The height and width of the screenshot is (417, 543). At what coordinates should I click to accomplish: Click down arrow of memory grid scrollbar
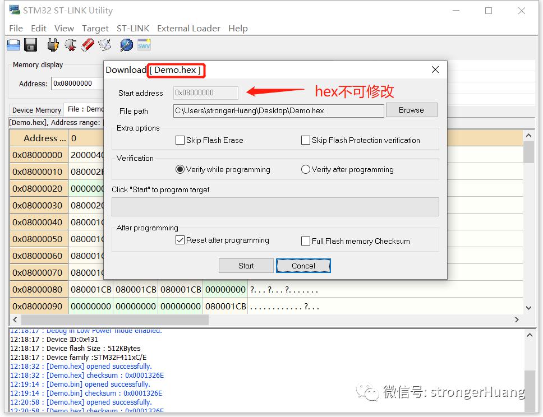(x=528, y=308)
